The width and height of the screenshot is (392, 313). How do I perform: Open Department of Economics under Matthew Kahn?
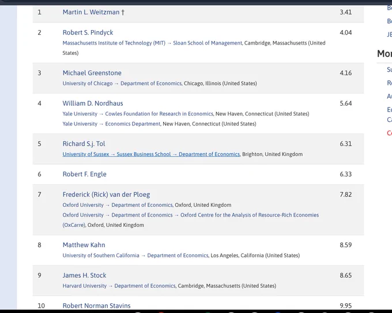click(178, 255)
